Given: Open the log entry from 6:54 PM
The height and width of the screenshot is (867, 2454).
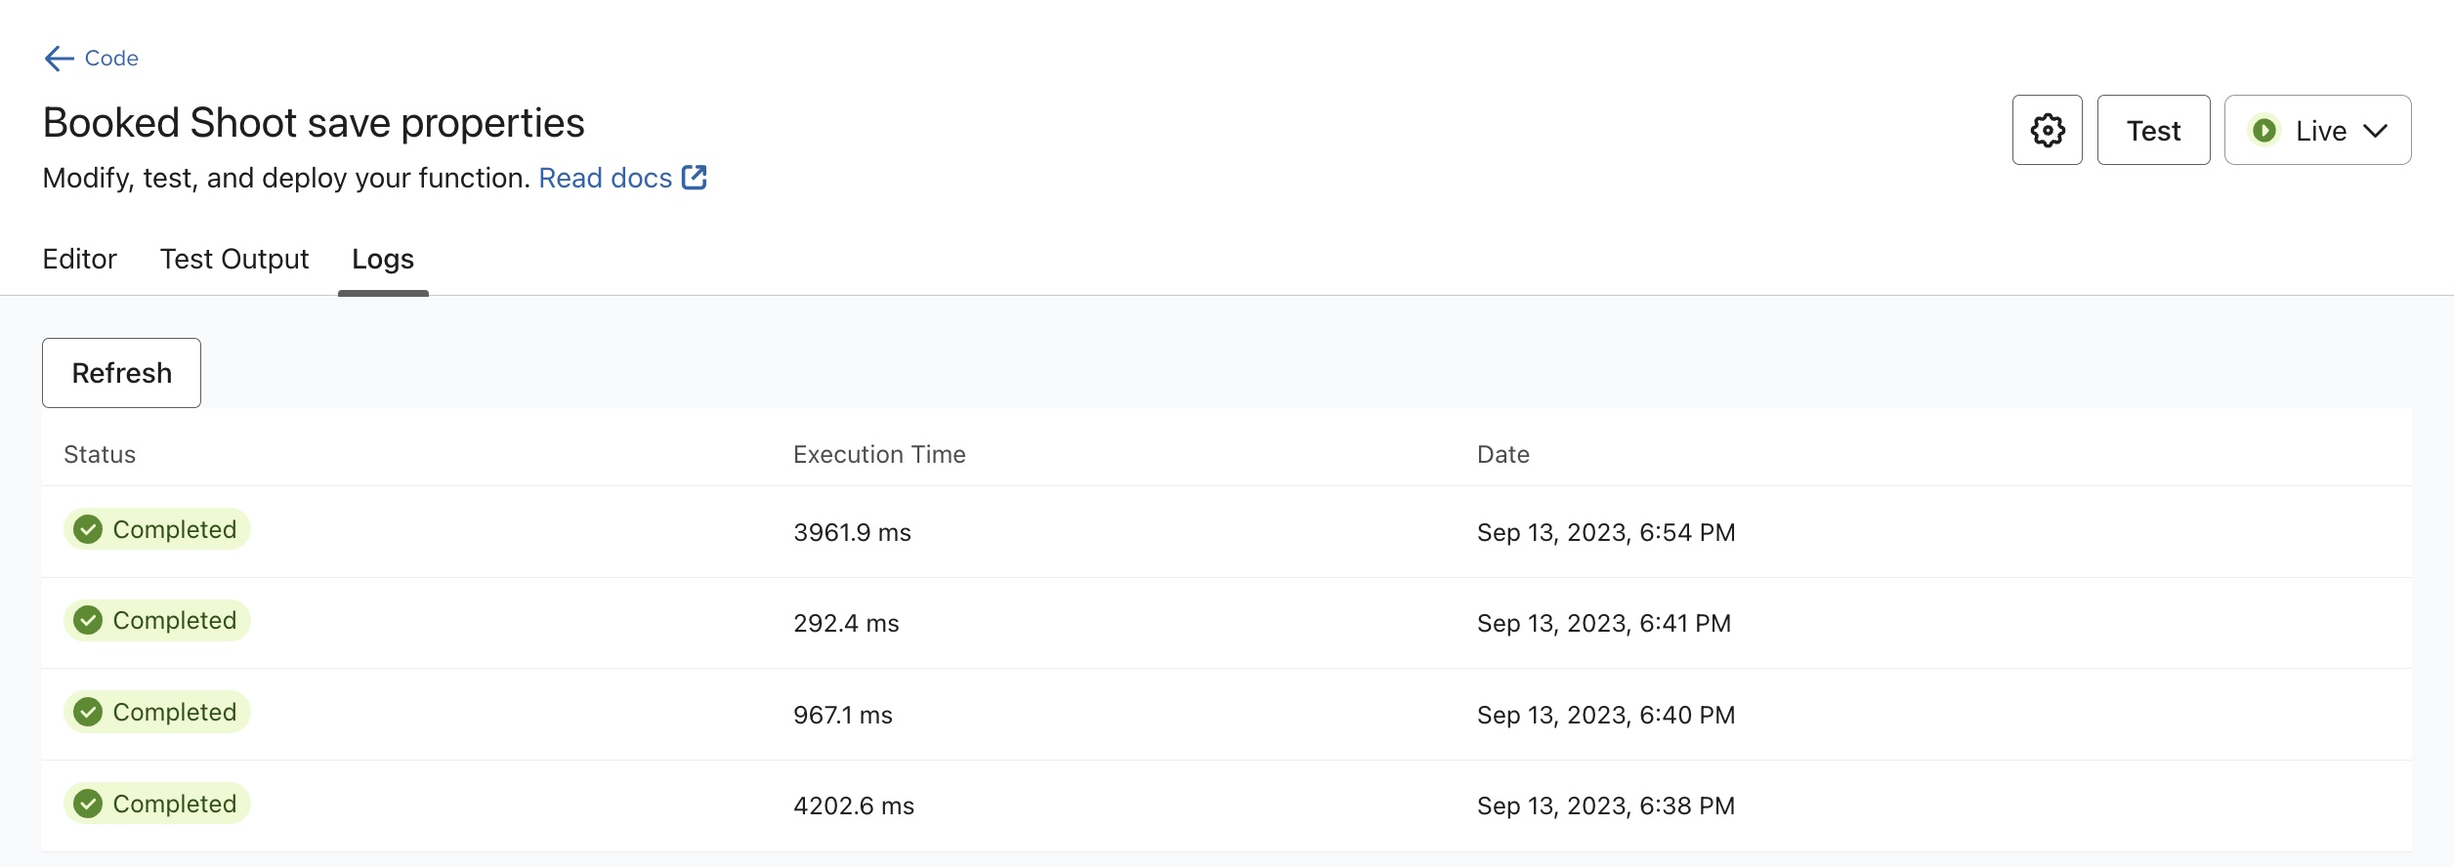Looking at the screenshot, I should click(1605, 532).
